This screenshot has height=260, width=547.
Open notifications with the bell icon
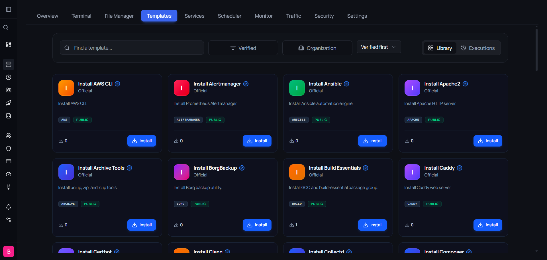pyautogui.click(x=9, y=207)
